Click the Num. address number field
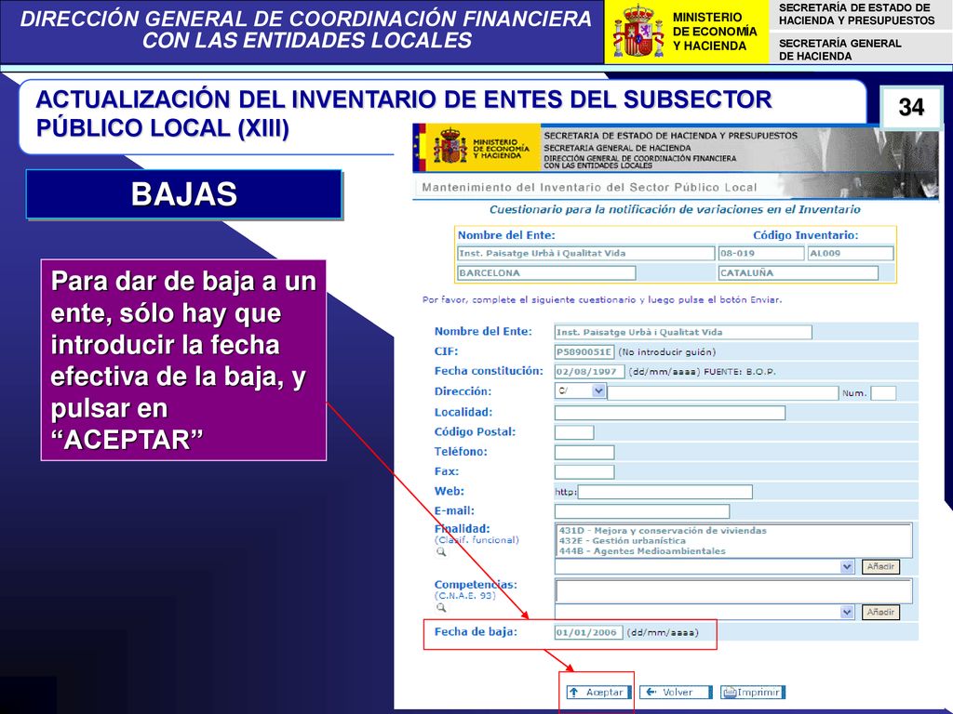953x714 pixels. pos(883,393)
